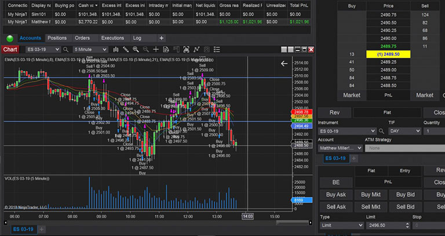Click the Buy Ask button
The width and height of the screenshot is (445, 236).
[336, 194]
